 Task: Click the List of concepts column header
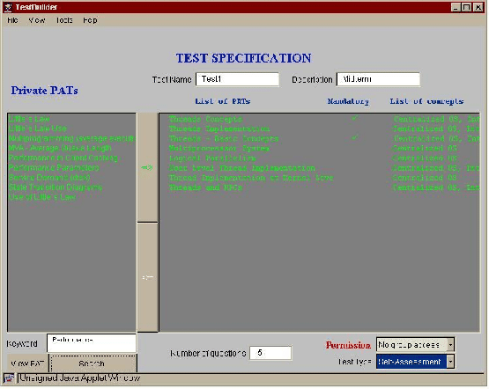point(426,101)
